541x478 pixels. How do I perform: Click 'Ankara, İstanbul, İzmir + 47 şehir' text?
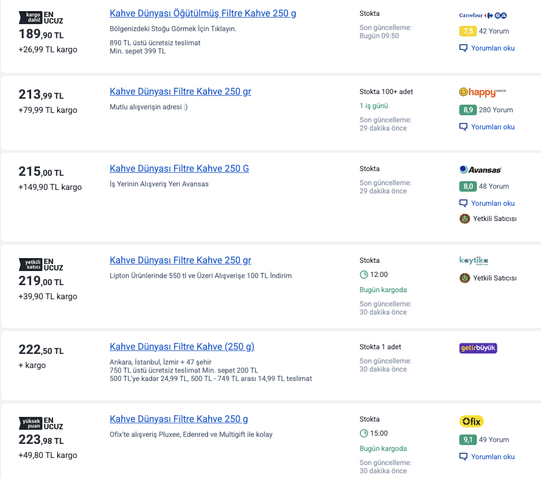pos(161,362)
